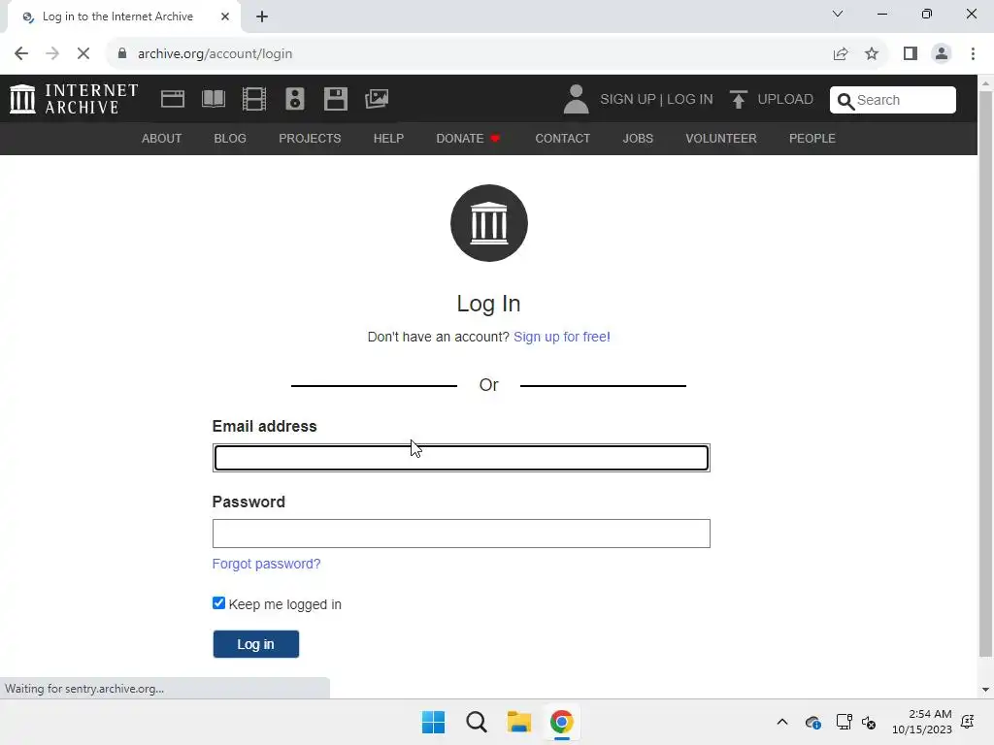Open the Images icon in navbar
The image size is (994, 745).
pyautogui.click(x=377, y=99)
